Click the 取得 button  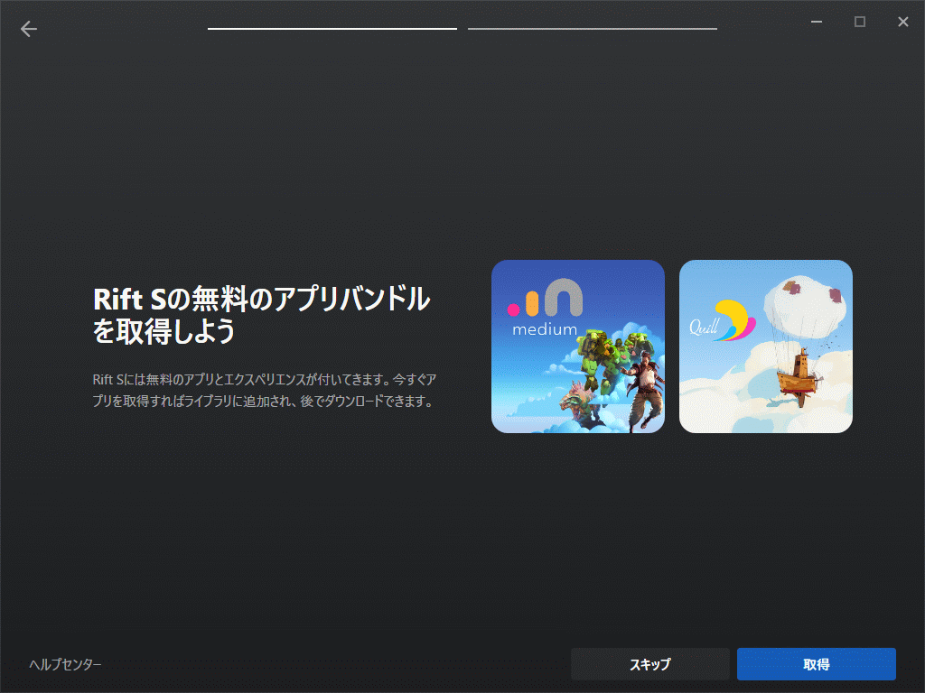(x=816, y=664)
